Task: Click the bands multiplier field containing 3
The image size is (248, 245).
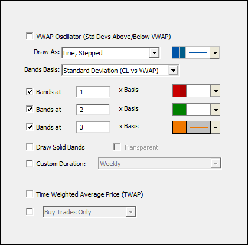Action: tap(93, 127)
